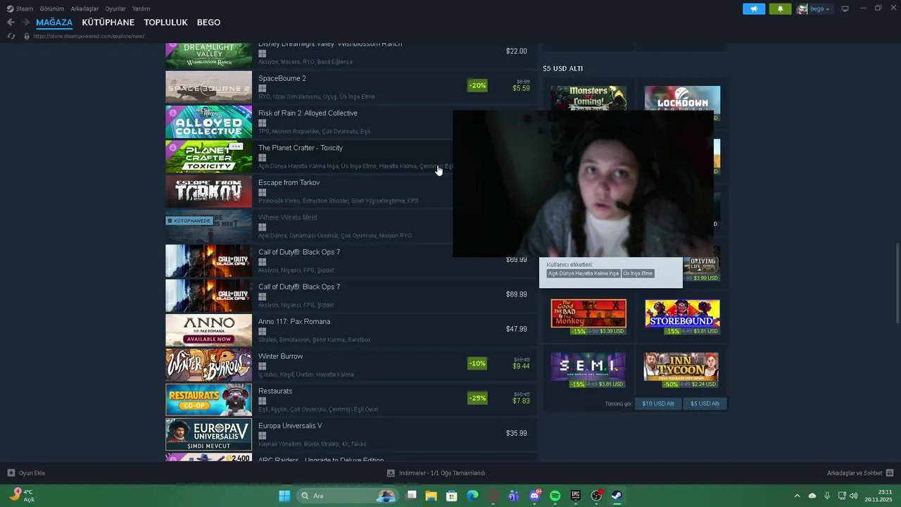The height and width of the screenshot is (507, 901).
Task: Click the Windows platform icon under Europa Universalis V
Action: pyautogui.click(x=262, y=435)
